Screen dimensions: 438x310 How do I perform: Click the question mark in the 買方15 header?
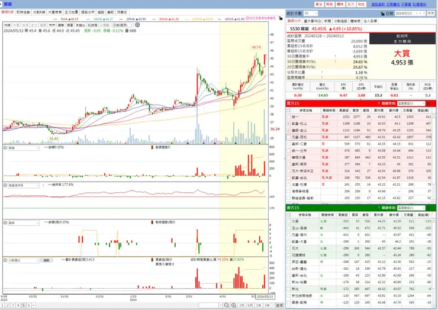pos(378,104)
